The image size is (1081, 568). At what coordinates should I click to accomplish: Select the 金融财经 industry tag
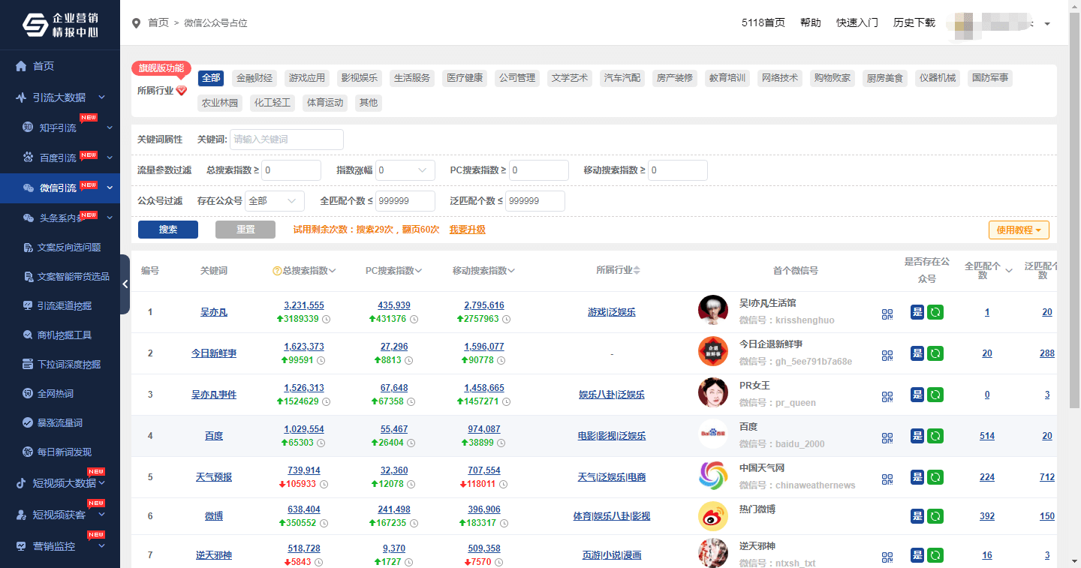point(254,78)
